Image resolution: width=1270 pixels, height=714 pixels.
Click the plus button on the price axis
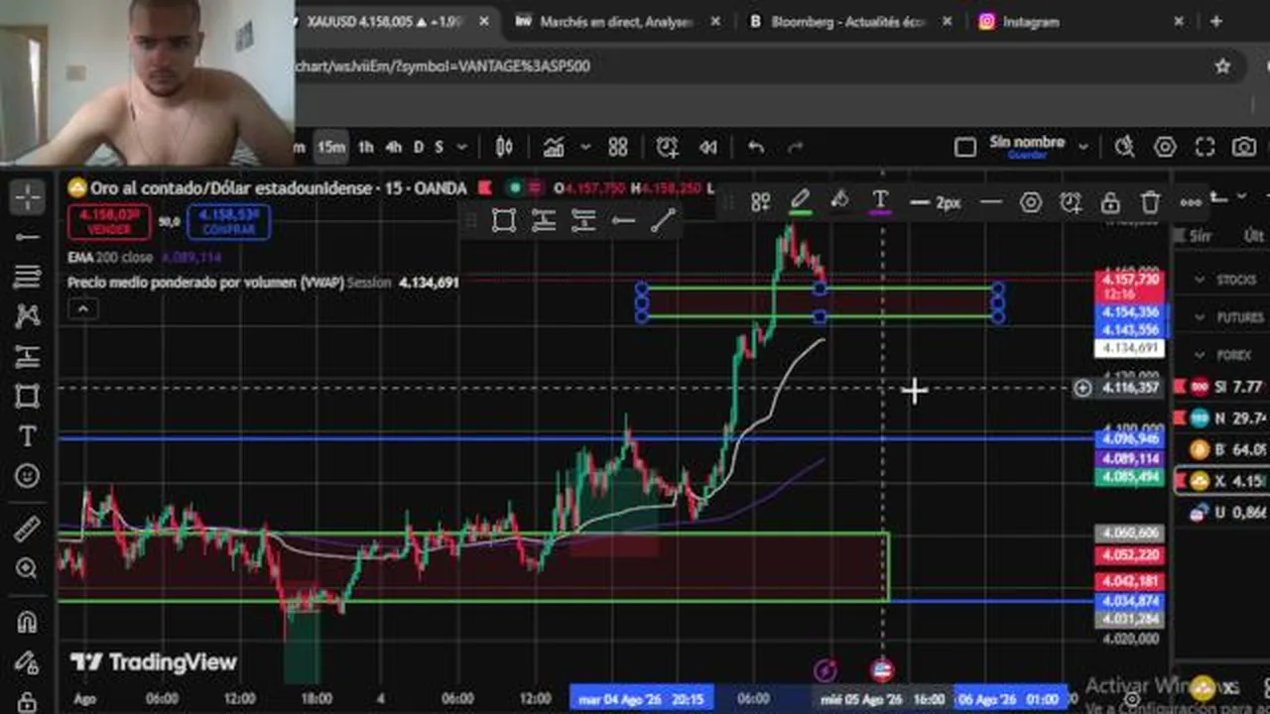pyautogui.click(x=1082, y=388)
